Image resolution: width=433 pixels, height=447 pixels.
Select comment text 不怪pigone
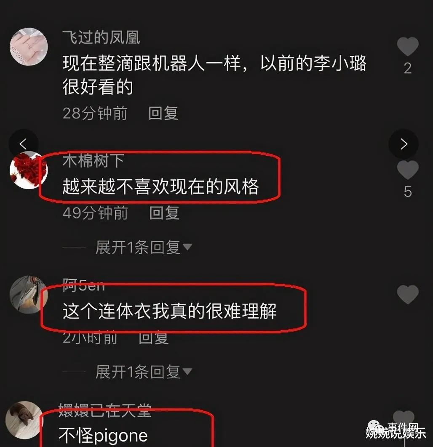103,435
